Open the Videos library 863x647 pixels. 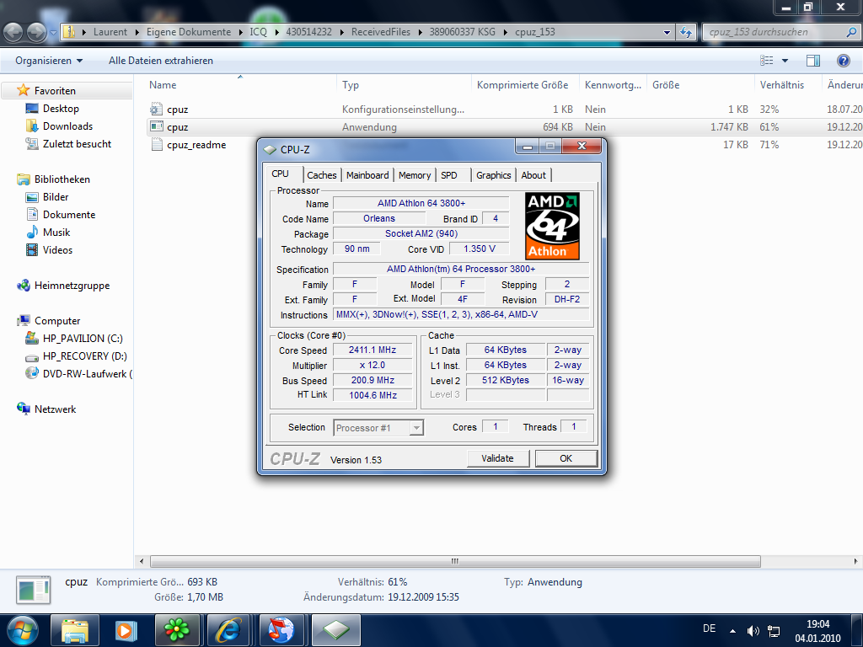(57, 249)
